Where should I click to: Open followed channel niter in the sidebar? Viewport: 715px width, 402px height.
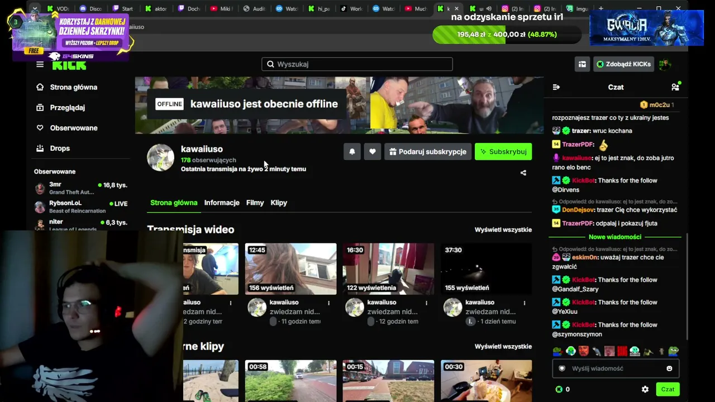(x=81, y=224)
